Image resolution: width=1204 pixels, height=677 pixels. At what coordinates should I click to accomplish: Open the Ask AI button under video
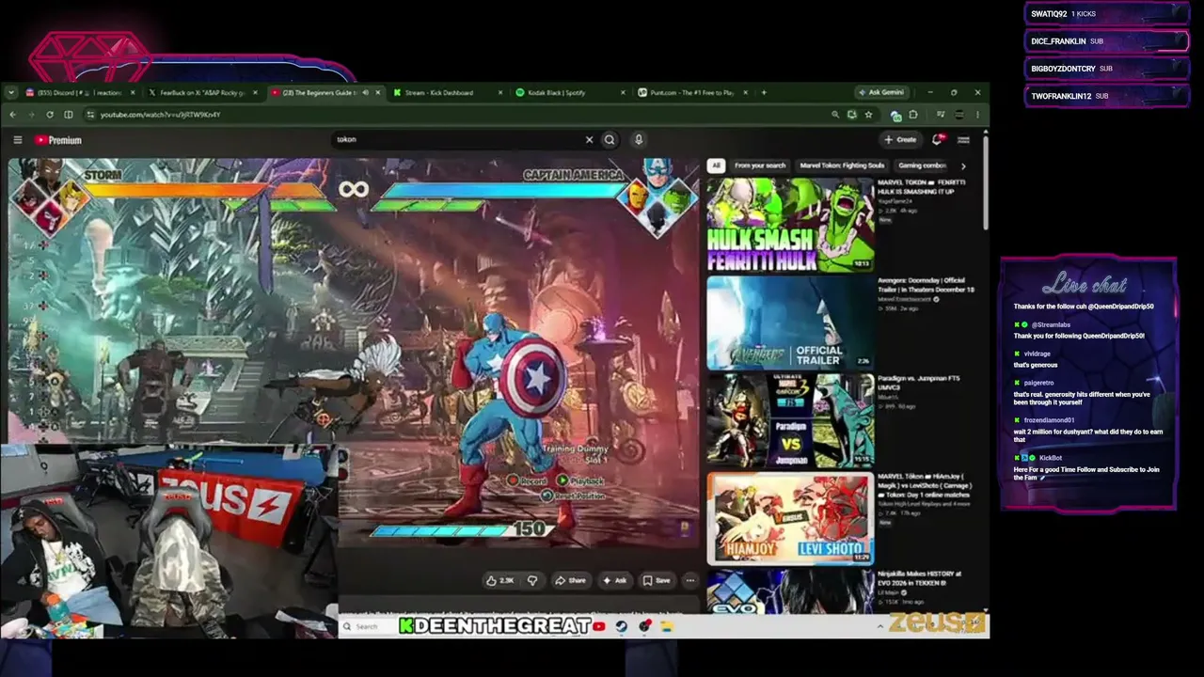[614, 580]
